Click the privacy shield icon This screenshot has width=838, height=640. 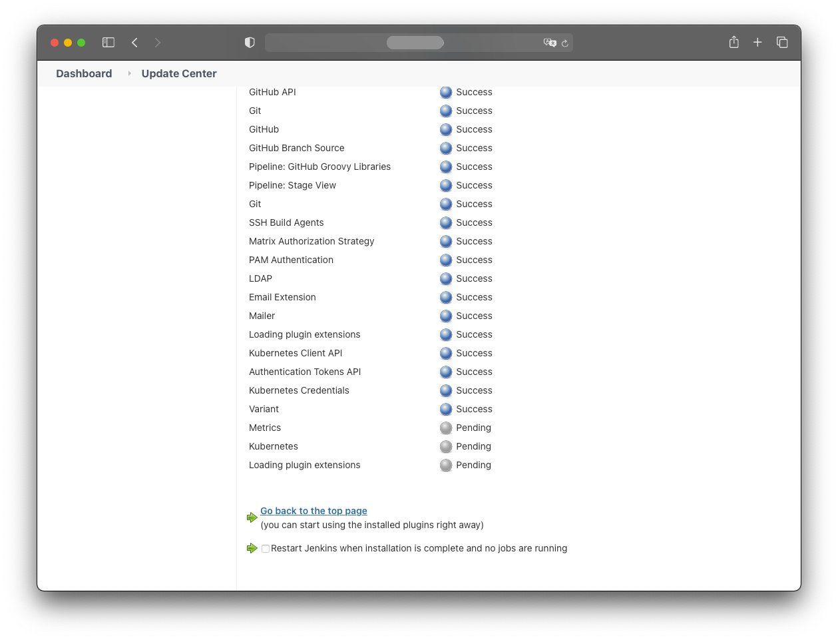click(250, 43)
